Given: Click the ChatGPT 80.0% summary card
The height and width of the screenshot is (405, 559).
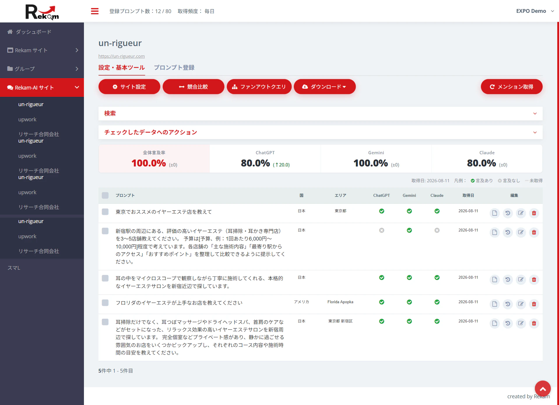Looking at the screenshot, I should (265, 159).
